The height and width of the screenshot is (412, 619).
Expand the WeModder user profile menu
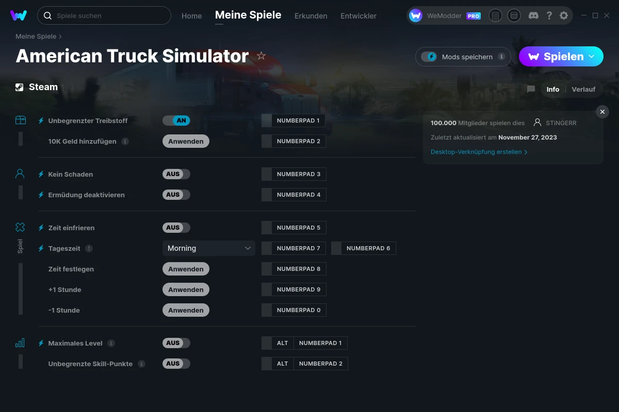point(445,15)
